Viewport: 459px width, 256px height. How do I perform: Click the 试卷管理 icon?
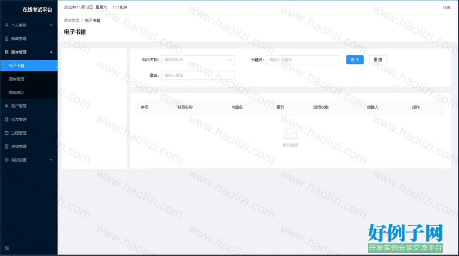pyautogui.click(x=7, y=120)
